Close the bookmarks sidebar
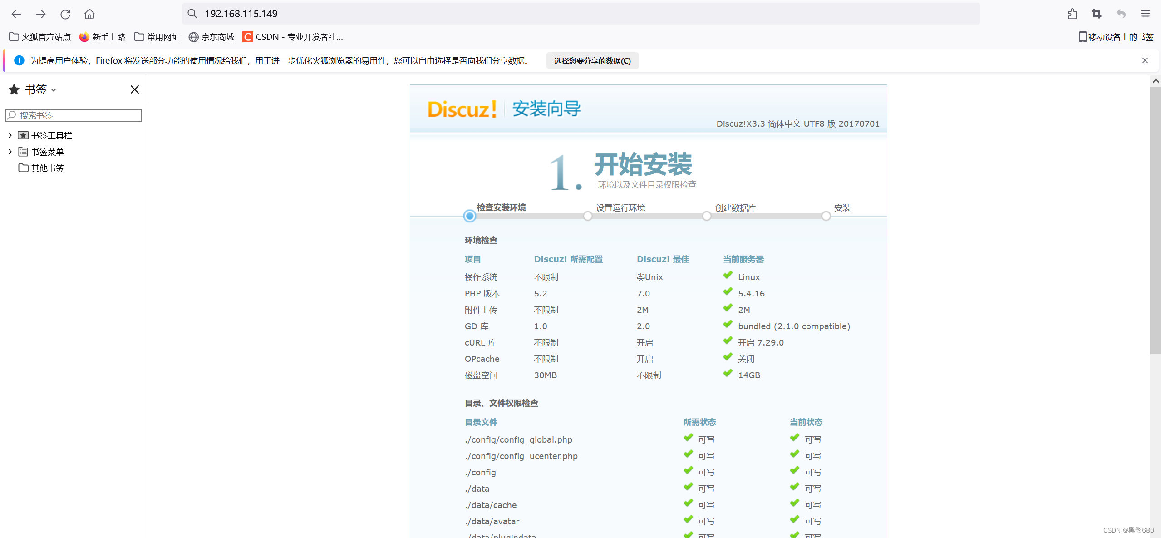Screen dimensions: 1161x538 point(135,89)
